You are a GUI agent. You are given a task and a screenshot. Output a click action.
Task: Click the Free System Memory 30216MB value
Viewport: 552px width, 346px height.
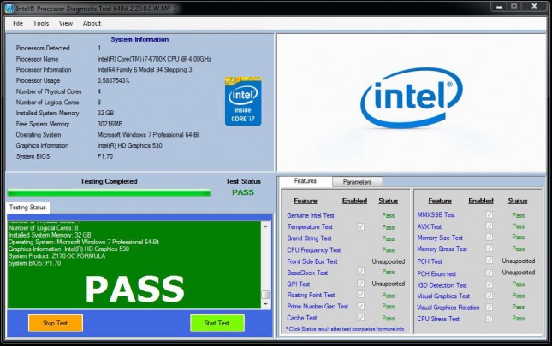click(110, 124)
